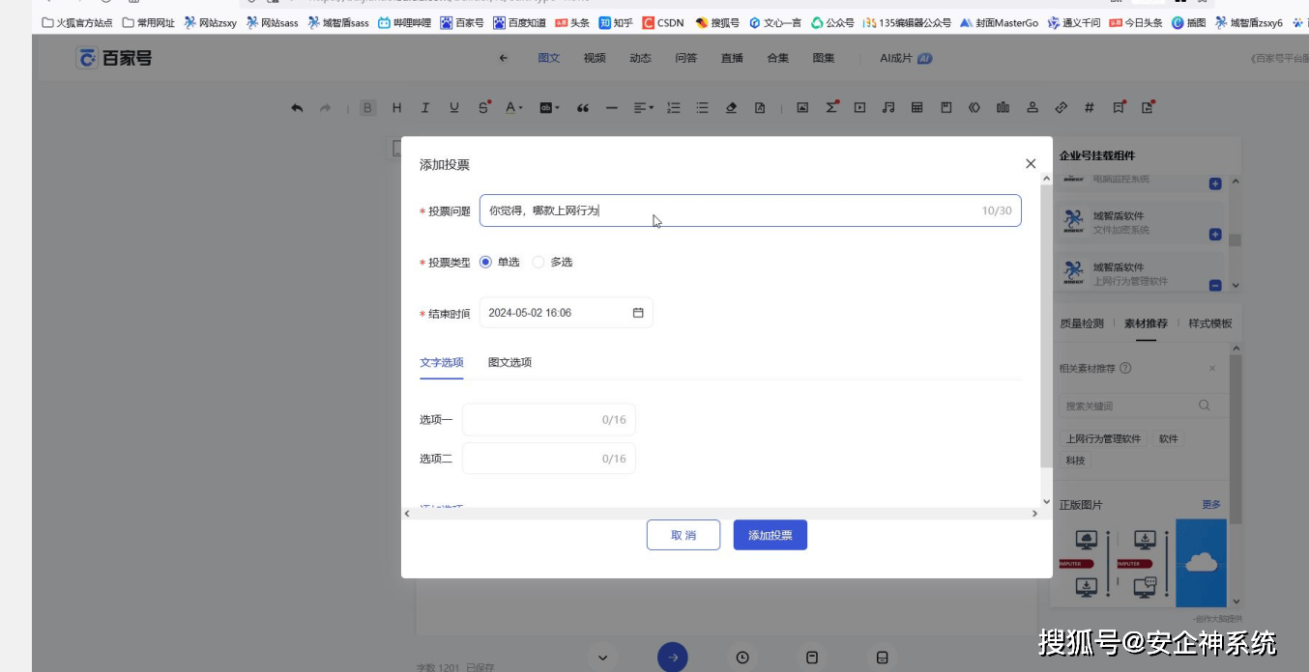
Task: Open calendar for 结束时间 field
Action: pos(638,313)
